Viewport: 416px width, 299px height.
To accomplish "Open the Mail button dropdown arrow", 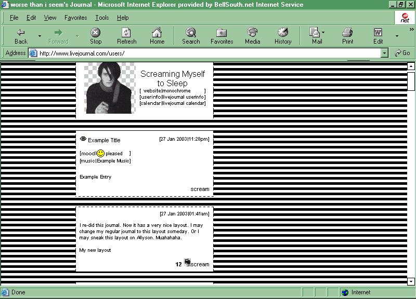I will [x=323, y=32].
